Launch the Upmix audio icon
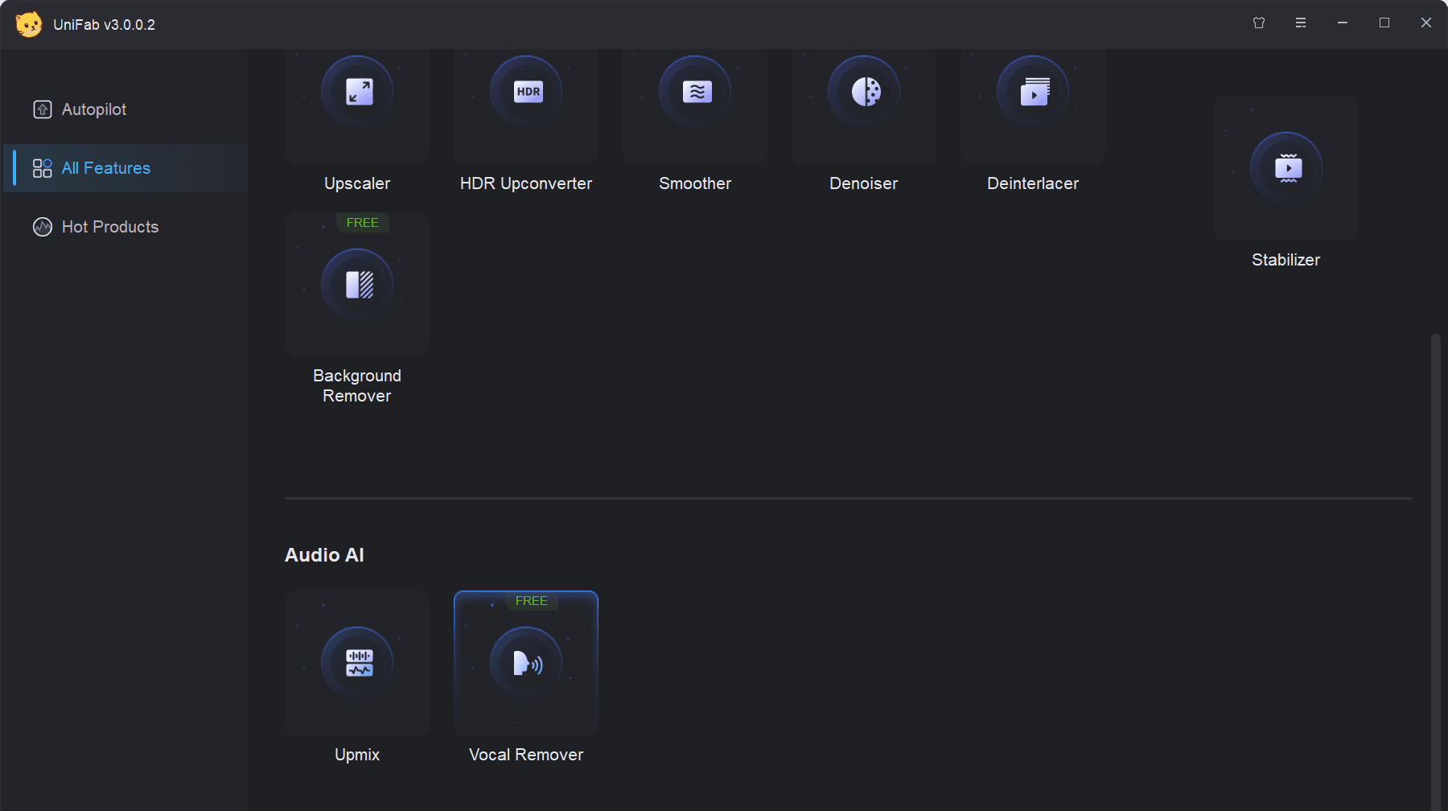This screenshot has width=1448, height=811. coord(358,663)
